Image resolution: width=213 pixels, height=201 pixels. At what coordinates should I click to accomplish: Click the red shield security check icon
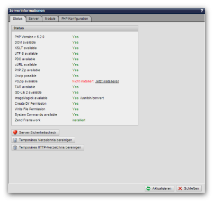click(x=15, y=132)
